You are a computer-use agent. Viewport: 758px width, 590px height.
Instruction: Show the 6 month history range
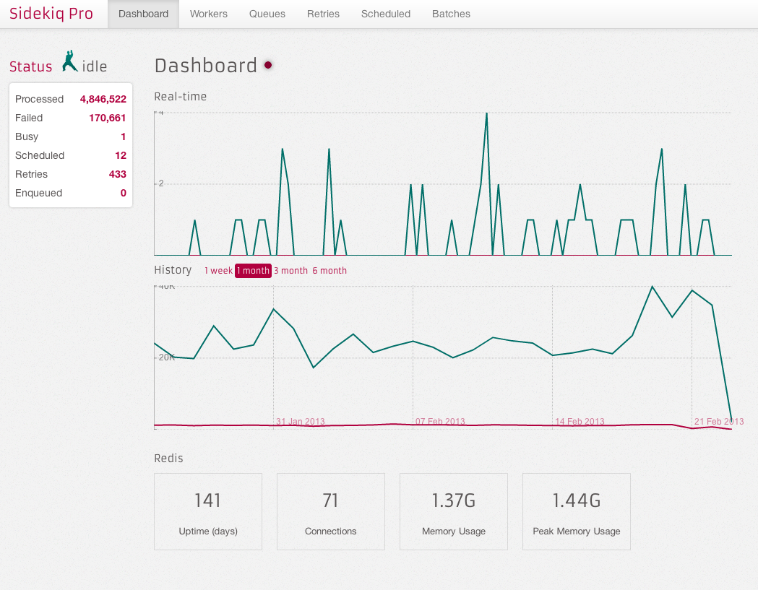(x=330, y=271)
